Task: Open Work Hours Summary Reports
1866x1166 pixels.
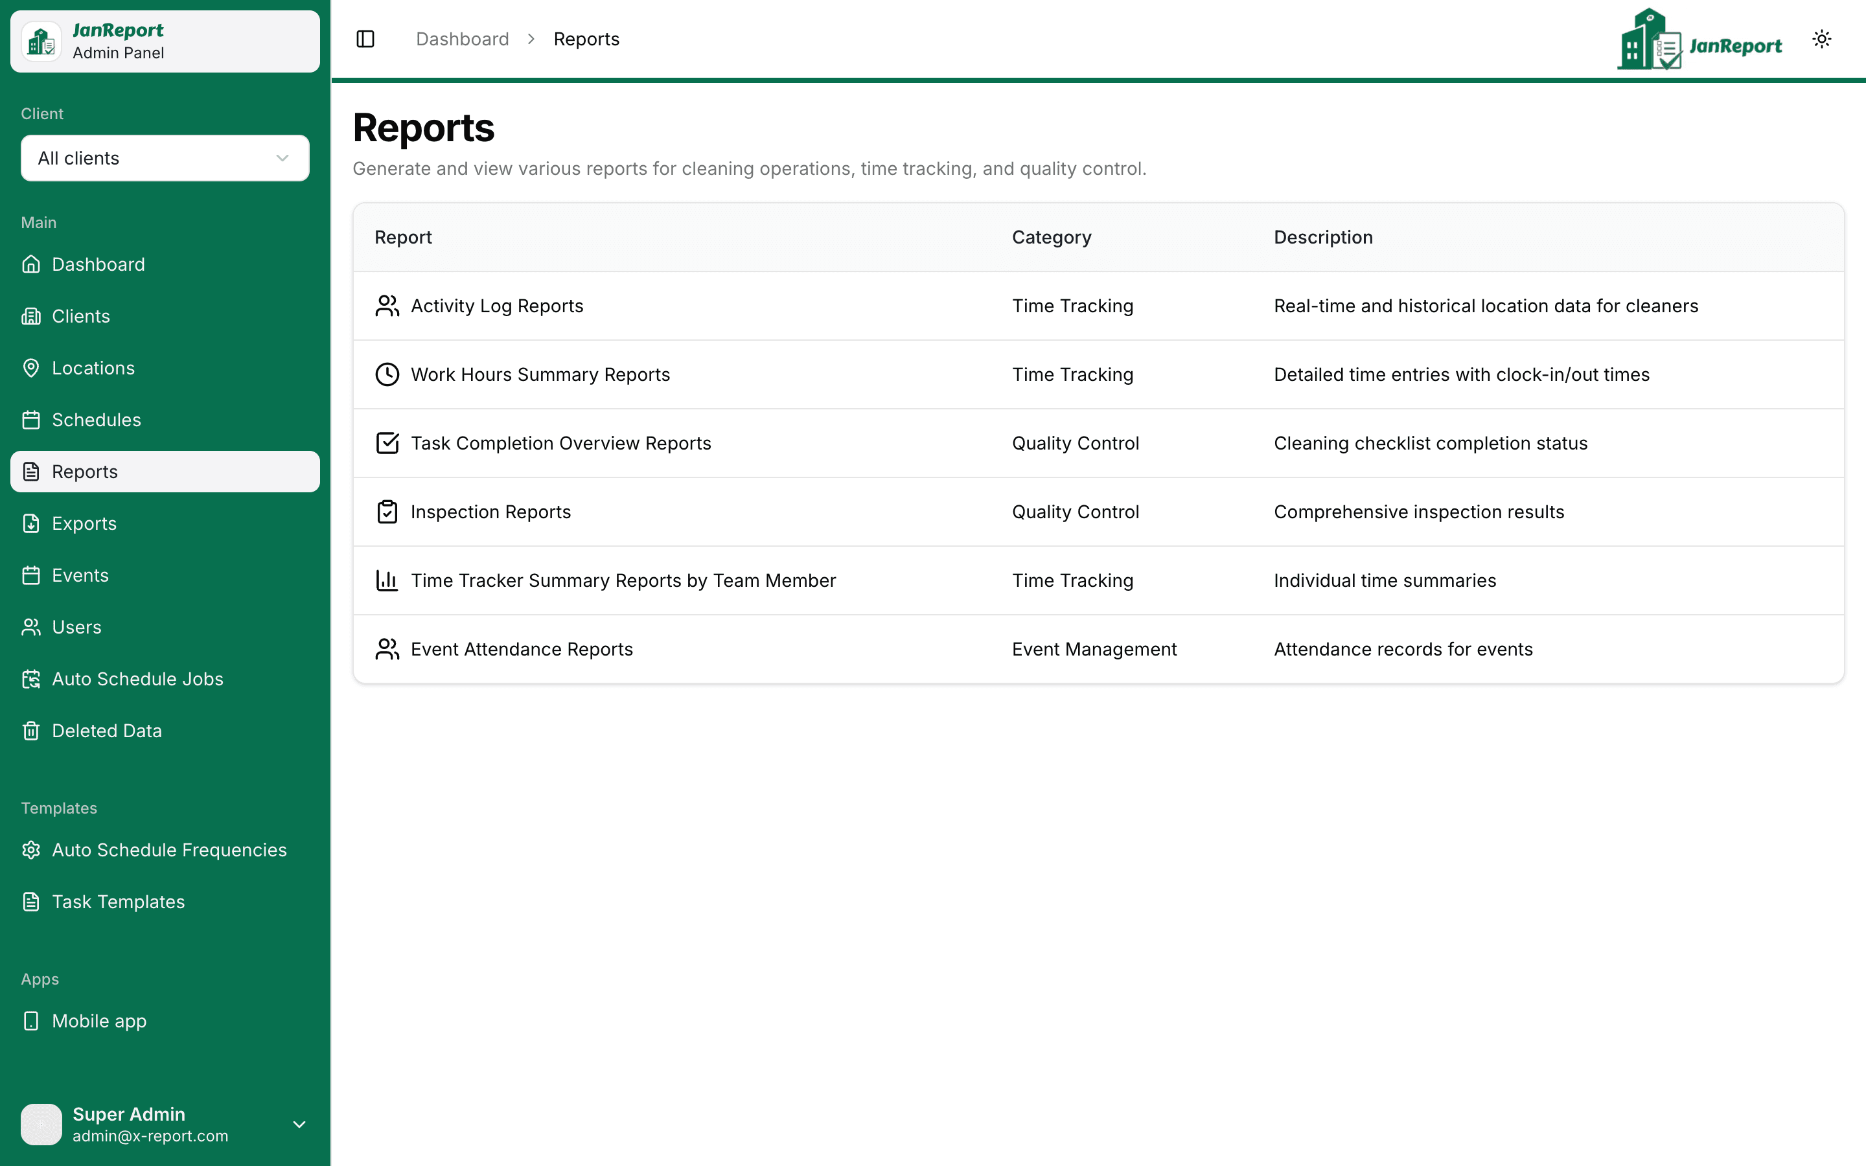Action: 540,375
